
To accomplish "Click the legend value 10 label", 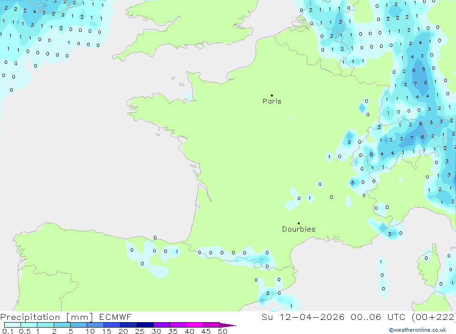I will (x=90, y=331).
